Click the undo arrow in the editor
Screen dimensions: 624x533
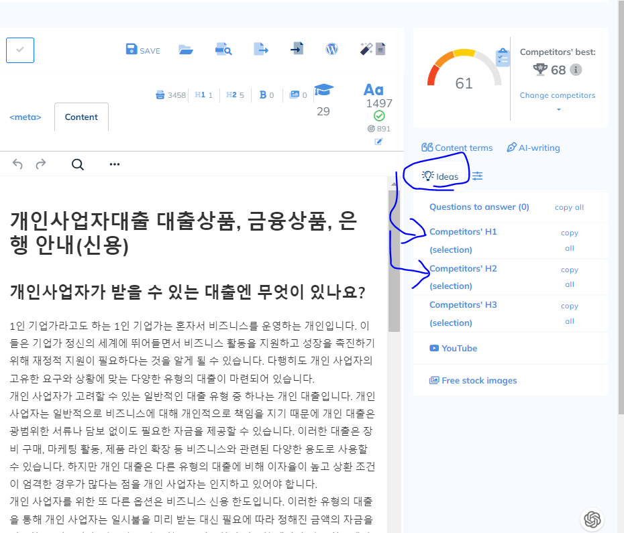point(17,164)
